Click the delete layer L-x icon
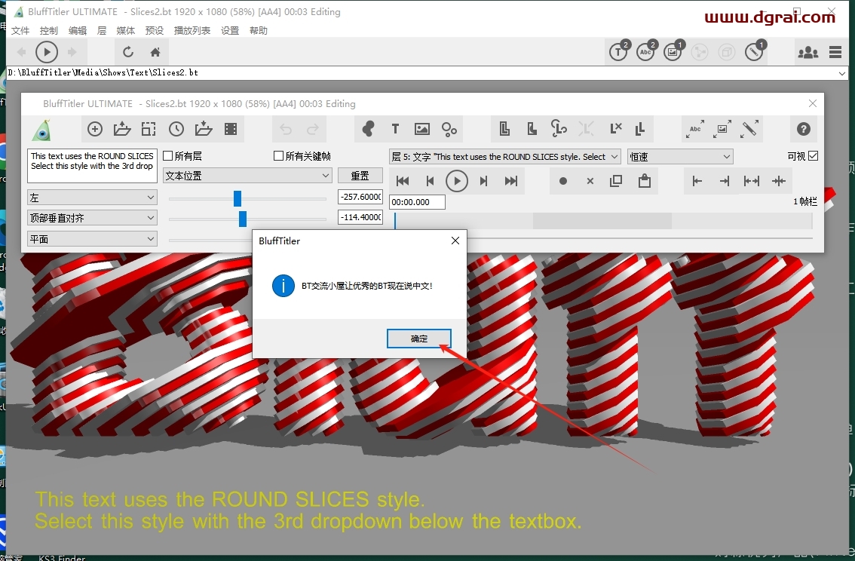This screenshot has width=855, height=561. [x=616, y=129]
